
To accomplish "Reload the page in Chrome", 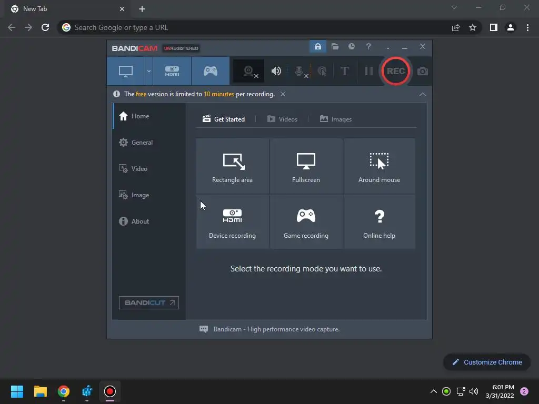I will tap(45, 27).
